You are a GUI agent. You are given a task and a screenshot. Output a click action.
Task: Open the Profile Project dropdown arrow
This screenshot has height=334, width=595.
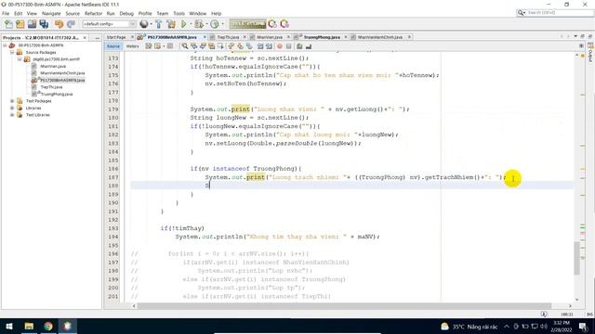click(x=222, y=24)
